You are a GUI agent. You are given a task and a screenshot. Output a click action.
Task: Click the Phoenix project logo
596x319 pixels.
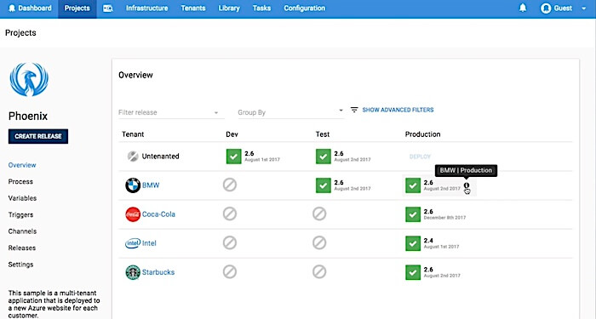[x=29, y=80]
